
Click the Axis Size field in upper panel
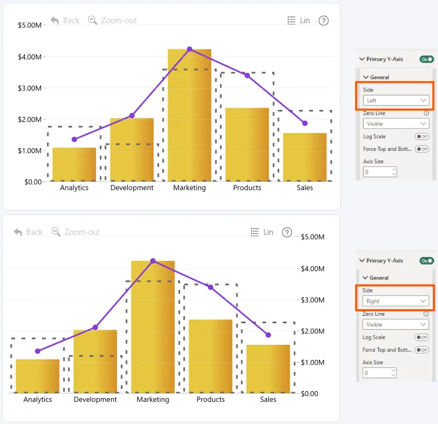(380, 172)
